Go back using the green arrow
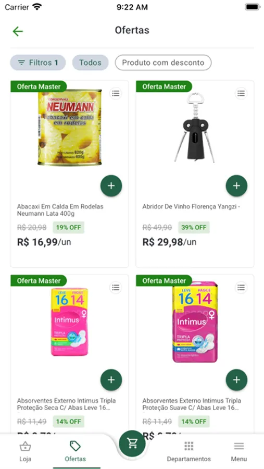The height and width of the screenshot is (469, 264). pos(18,31)
